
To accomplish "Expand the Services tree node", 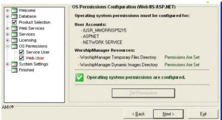I will pyautogui.click(x=7, y=34).
